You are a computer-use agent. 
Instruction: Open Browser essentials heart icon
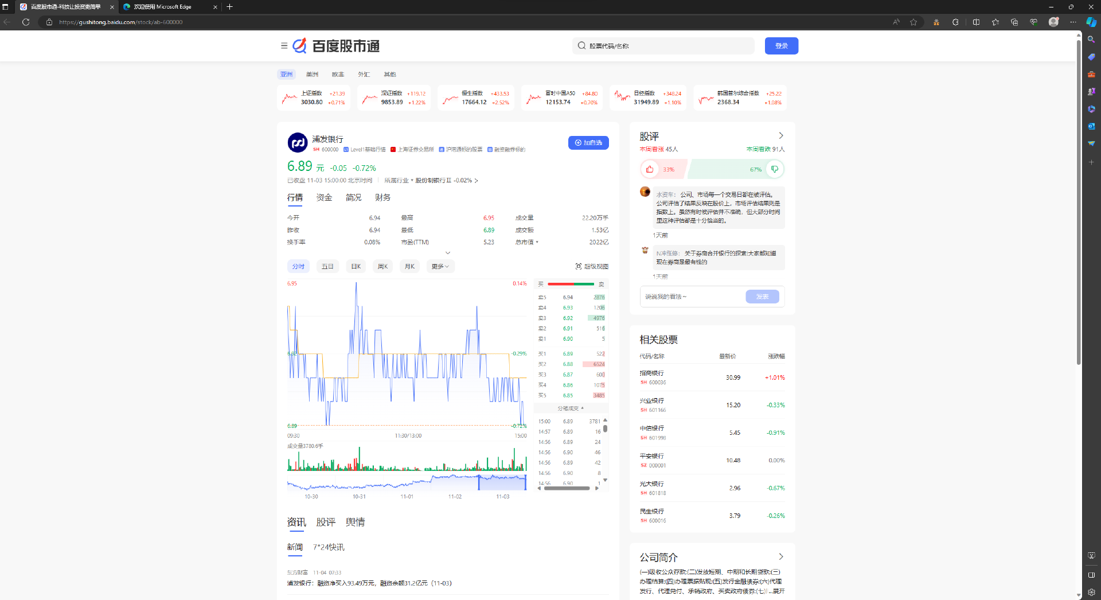coord(1033,22)
